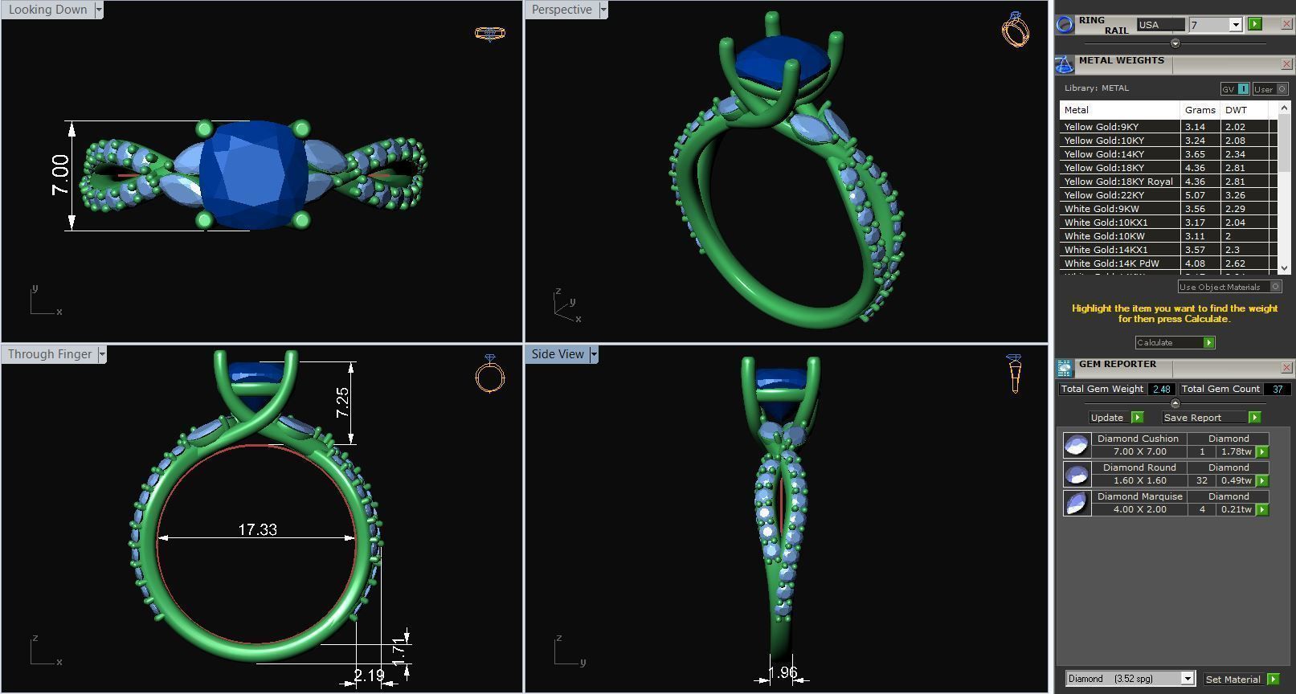Screen dimensions: 1296x694
Task: Select the Diamond Cushion gem thumbnail
Action: pyautogui.click(x=1076, y=445)
